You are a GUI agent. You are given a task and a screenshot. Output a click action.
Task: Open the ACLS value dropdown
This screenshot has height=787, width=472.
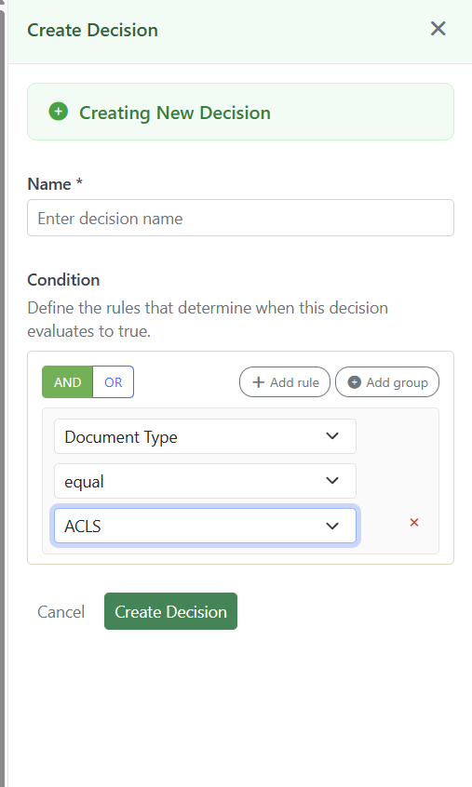click(205, 526)
